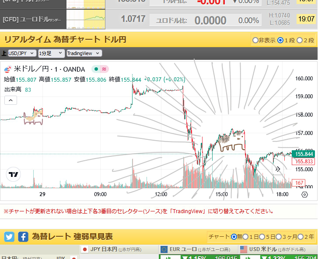This screenshot has width=318, height=259.
Task: Click the EUR ユーロ column header
Action: coord(198,249)
